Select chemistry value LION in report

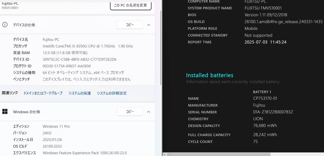tap(258, 119)
